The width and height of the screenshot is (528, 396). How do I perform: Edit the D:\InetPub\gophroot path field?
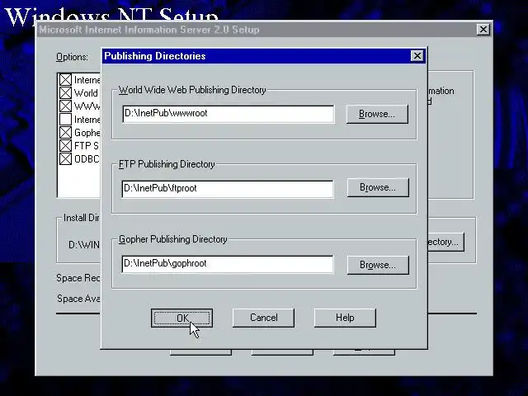228,264
